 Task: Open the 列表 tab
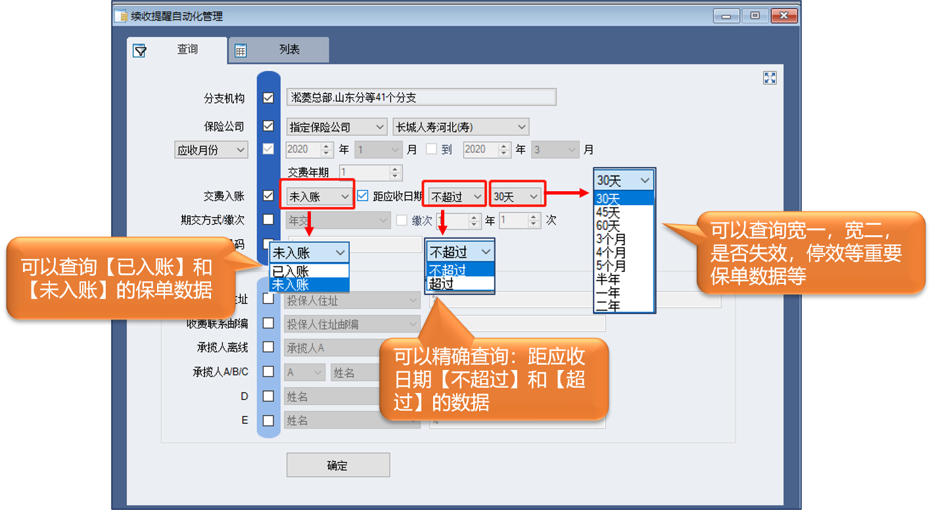(279, 50)
